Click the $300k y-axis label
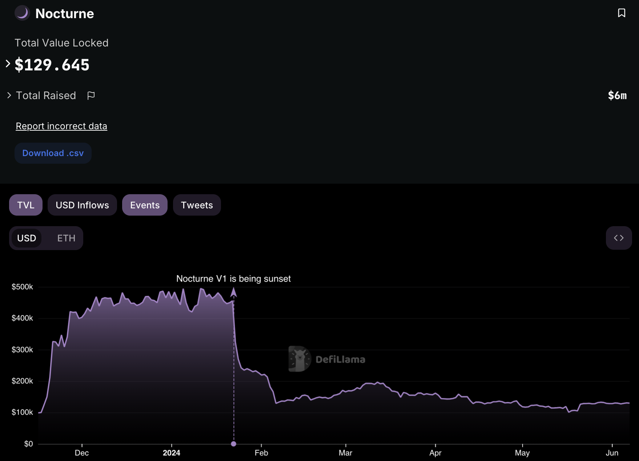This screenshot has height=461, width=639. pos(22,350)
